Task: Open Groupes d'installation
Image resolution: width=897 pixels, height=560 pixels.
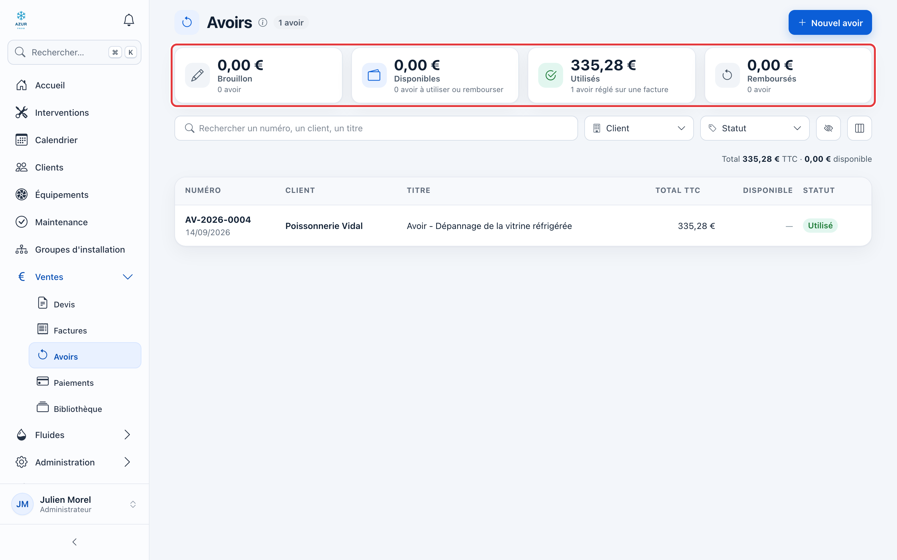Action: tap(74, 250)
